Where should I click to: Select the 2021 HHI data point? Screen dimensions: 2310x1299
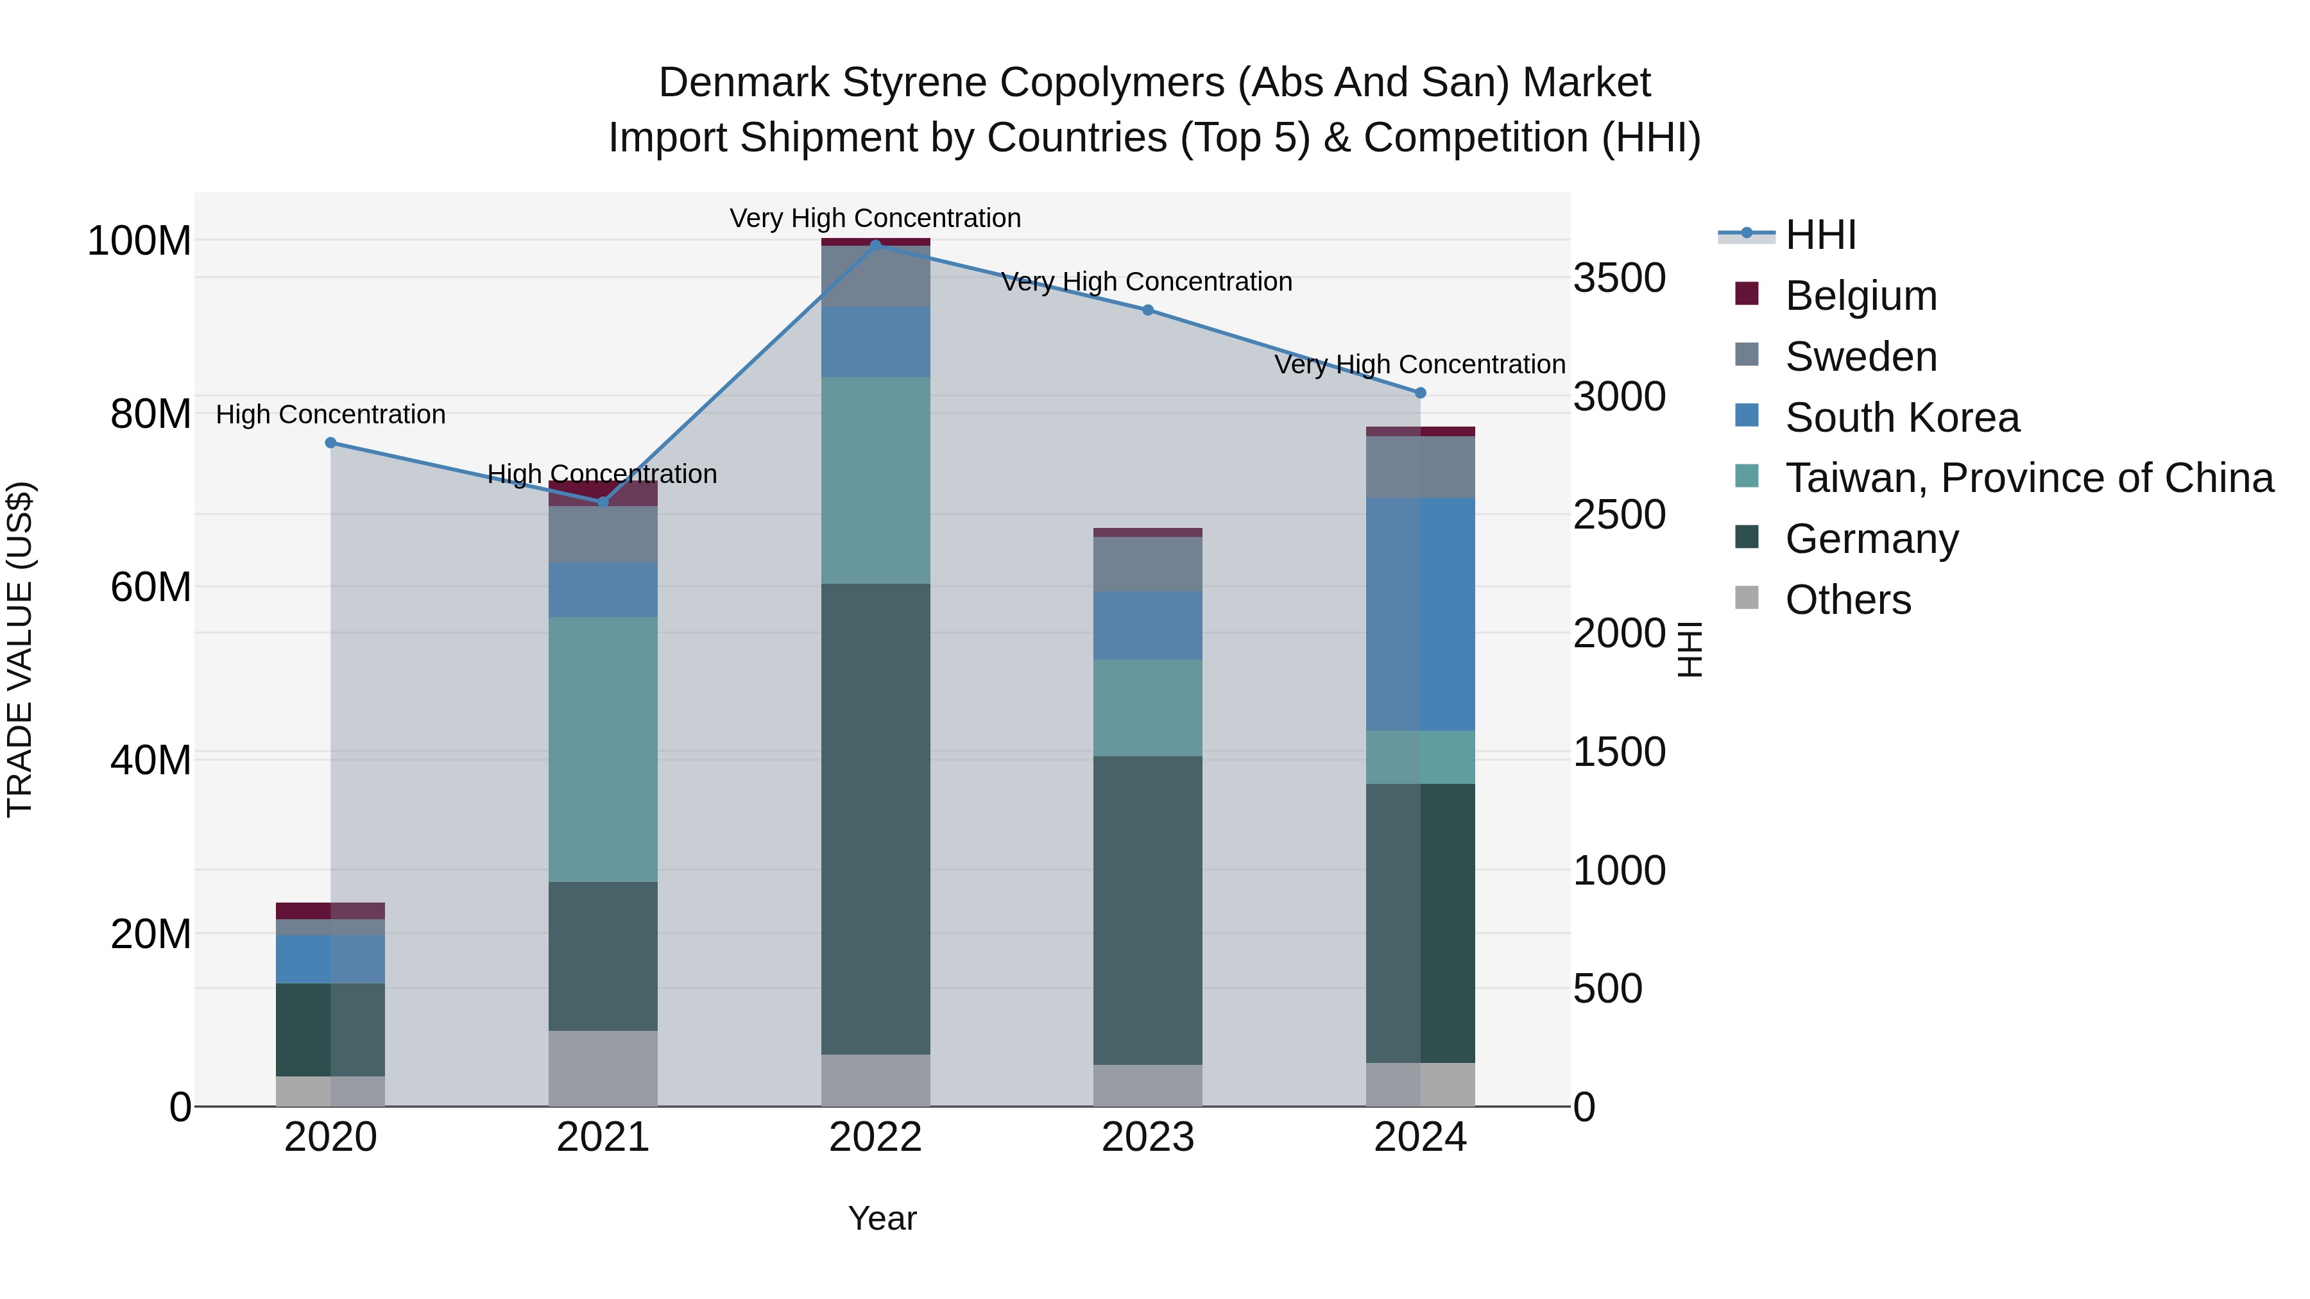(x=604, y=502)
